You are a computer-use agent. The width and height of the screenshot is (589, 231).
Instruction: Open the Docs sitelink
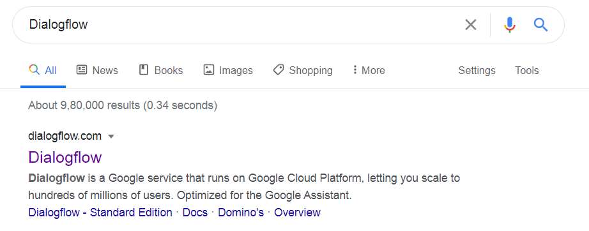pyautogui.click(x=195, y=212)
